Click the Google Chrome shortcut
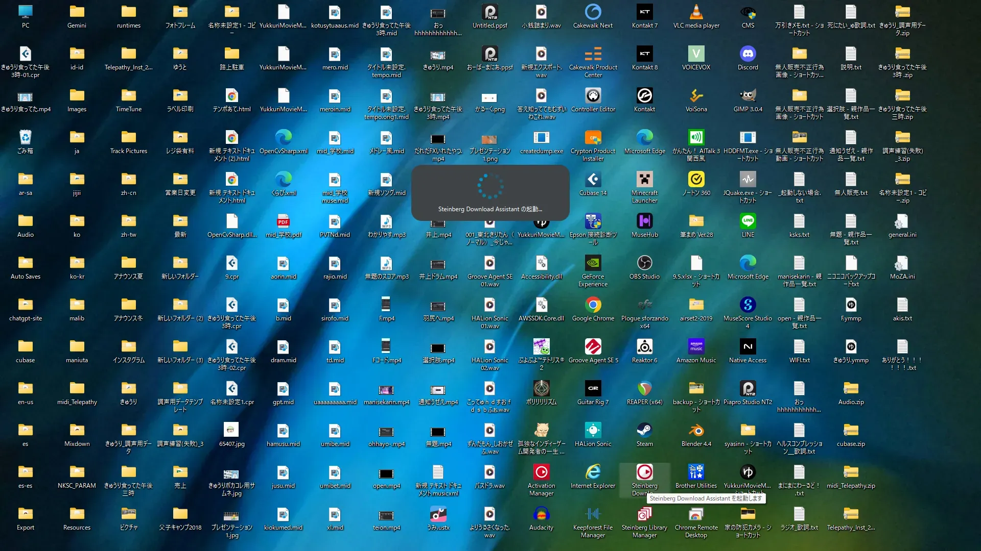Image resolution: width=981 pixels, height=551 pixels. coord(593,305)
